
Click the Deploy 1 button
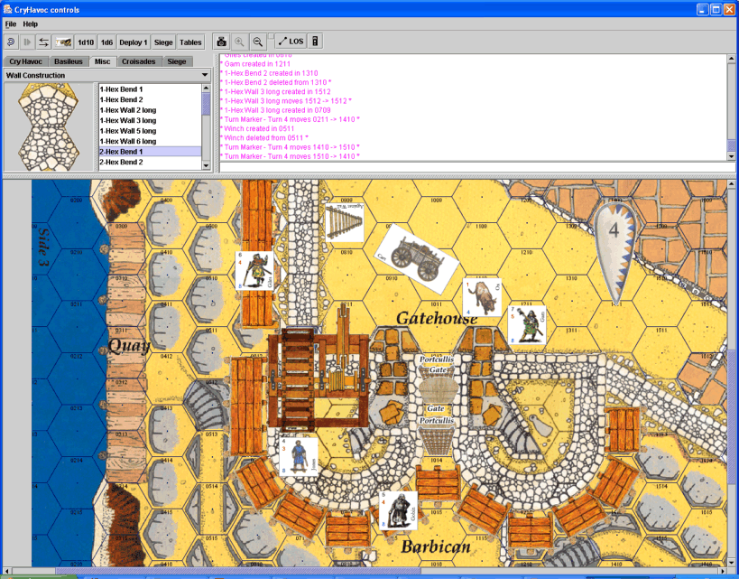pos(134,42)
